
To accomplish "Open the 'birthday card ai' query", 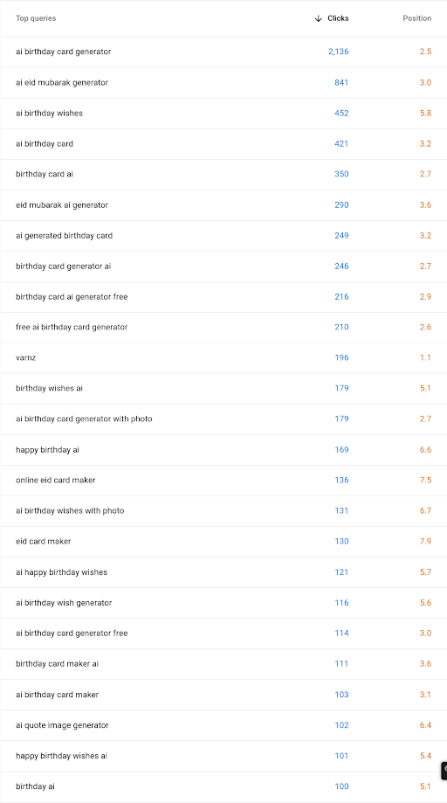I will coord(45,174).
